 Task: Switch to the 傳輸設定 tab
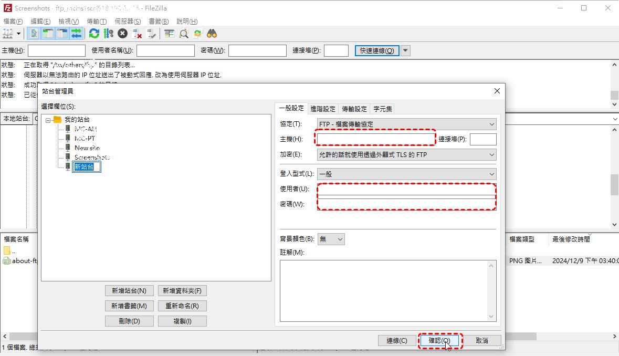point(354,109)
